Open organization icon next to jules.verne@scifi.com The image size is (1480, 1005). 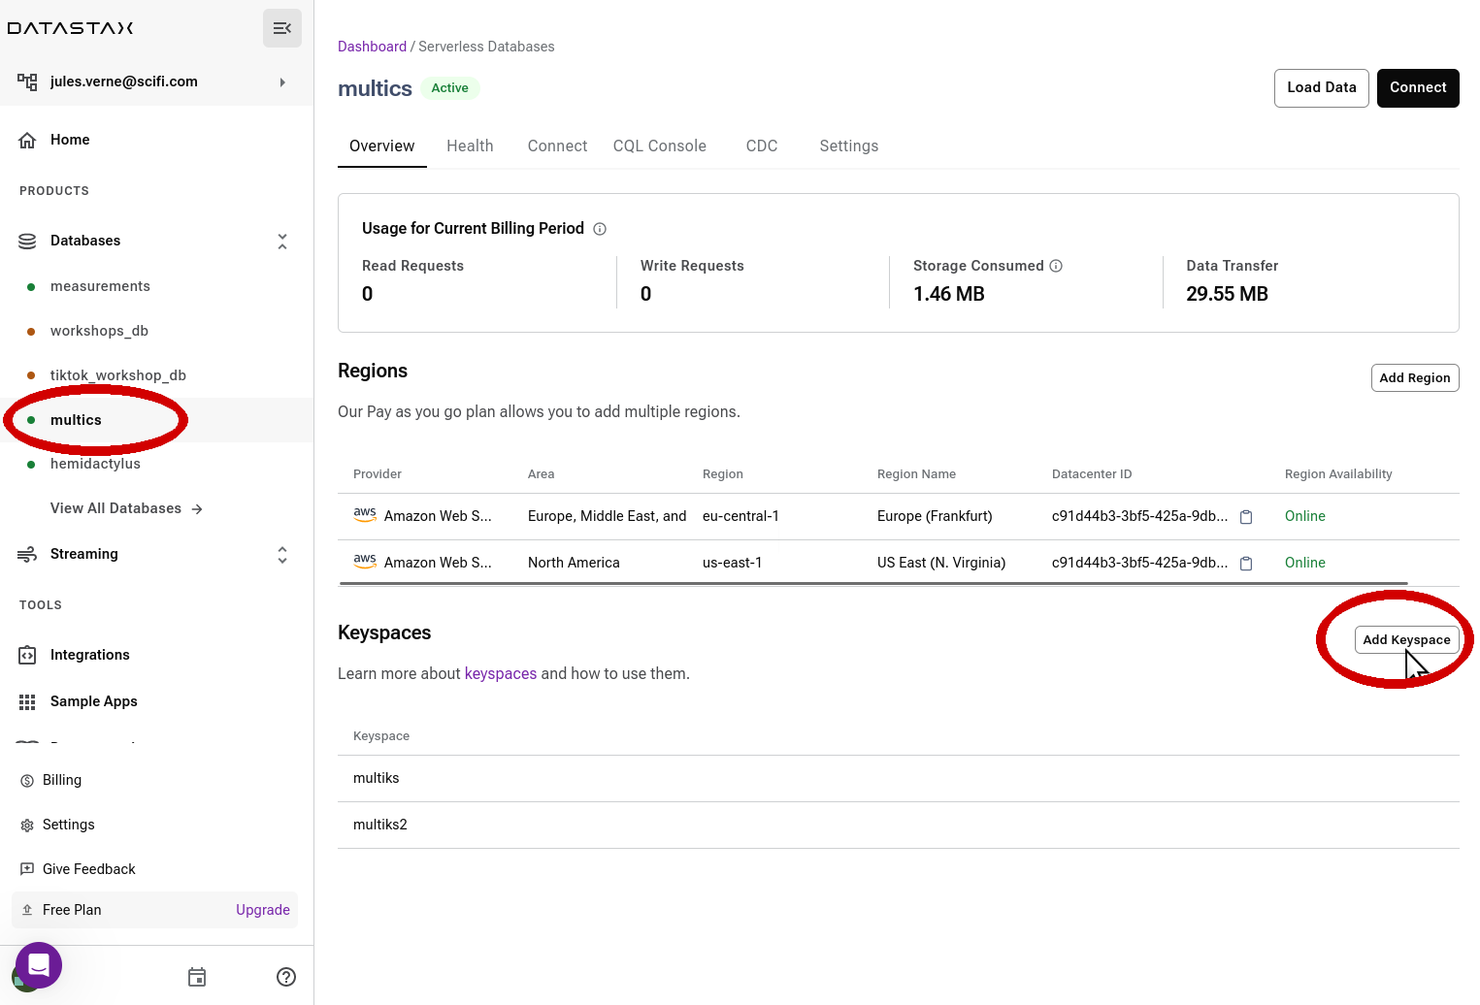pos(27,81)
